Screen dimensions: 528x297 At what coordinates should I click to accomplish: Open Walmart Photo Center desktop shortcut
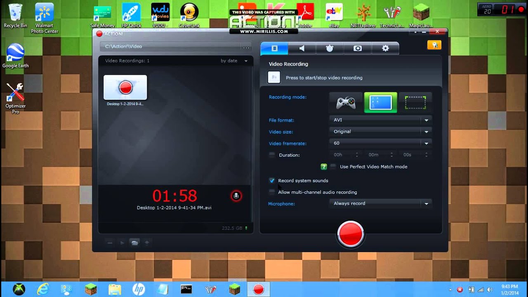(x=45, y=18)
